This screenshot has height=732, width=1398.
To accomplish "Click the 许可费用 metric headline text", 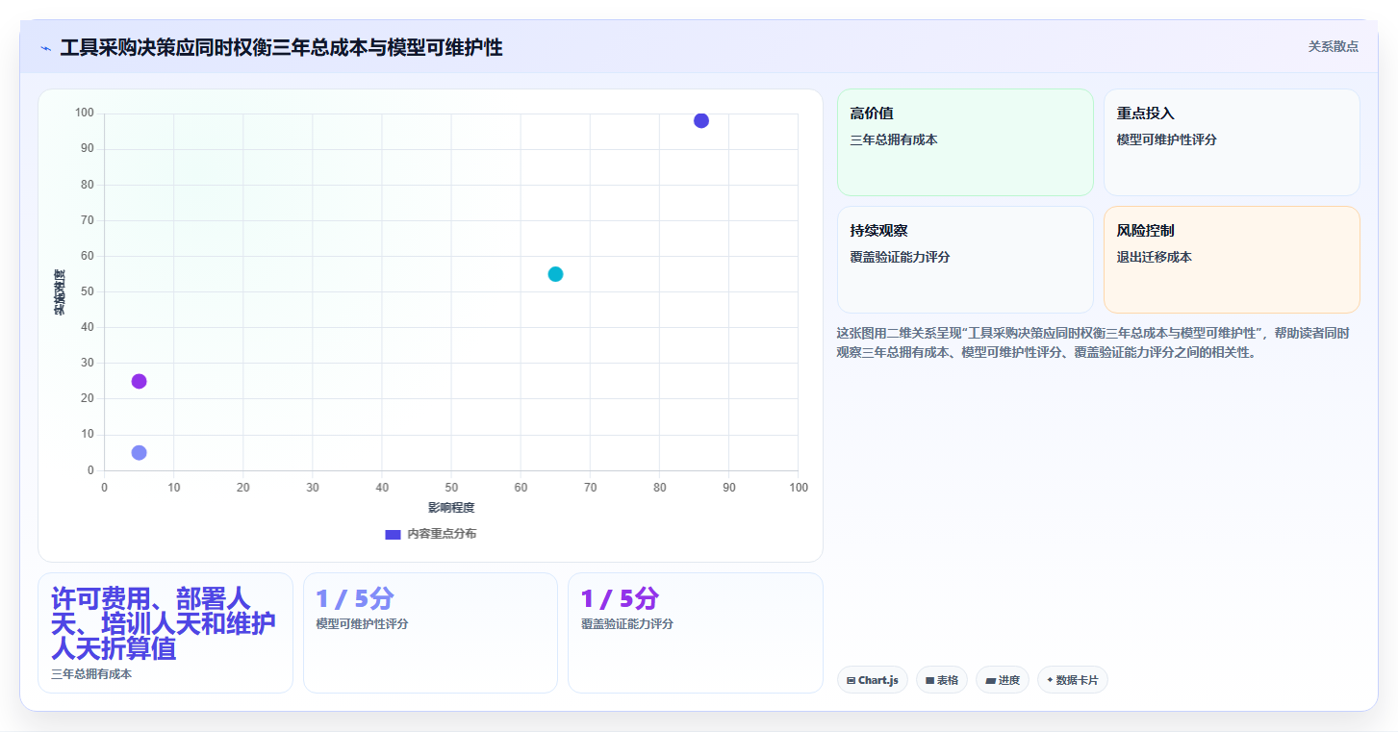I will (x=164, y=623).
